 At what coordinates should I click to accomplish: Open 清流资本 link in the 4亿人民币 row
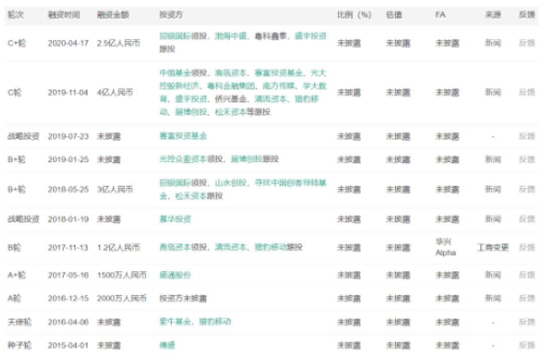tap(270, 99)
